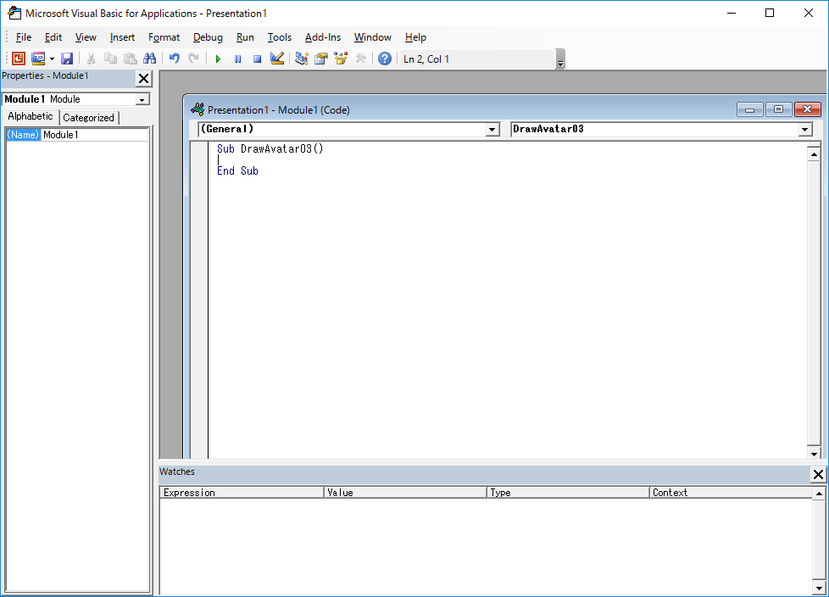Image resolution: width=829 pixels, height=597 pixels.
Task: Switch to the Alphabetic tab
Action: coord(31,116)
